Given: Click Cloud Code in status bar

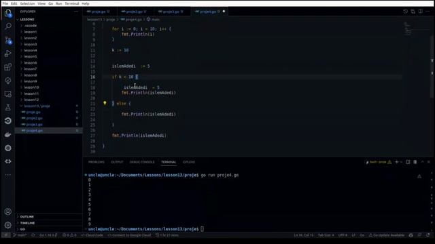Looking at the screenshot, I should [92, 235].
